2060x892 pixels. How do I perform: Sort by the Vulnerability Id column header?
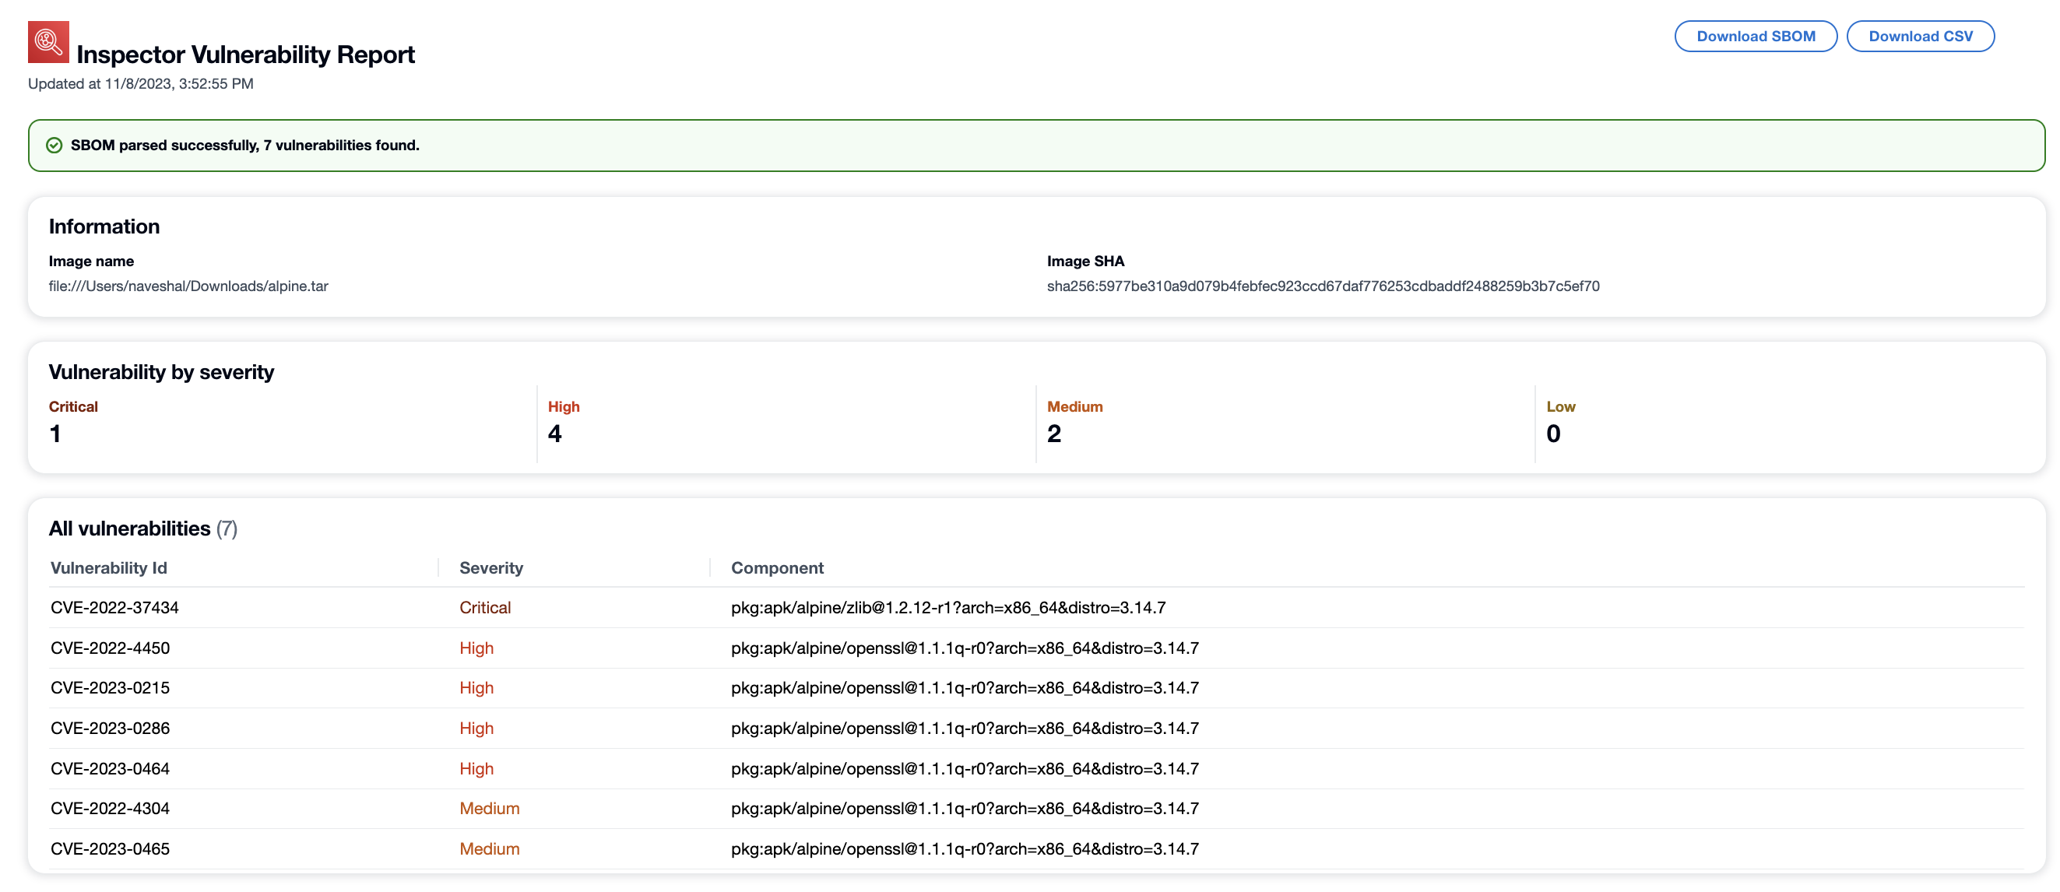pos(109,567)
